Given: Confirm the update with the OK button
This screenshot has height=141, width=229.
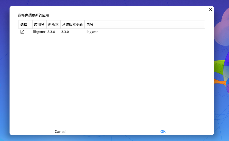Looking at the screenshot, I should click(x=163, y=132).
